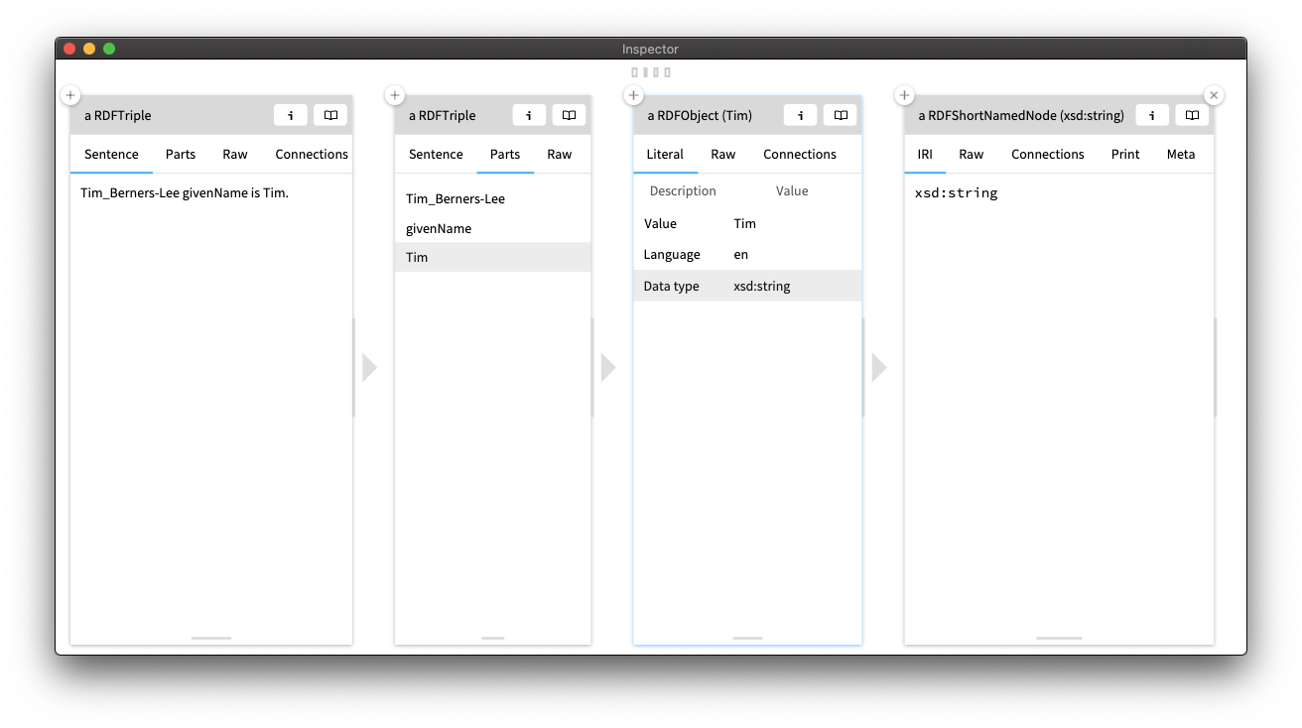Screen dimensions: 1302x728
Task: Open Connections tab in RDFShortNamedNode pane
Action: pos(1048,154)
